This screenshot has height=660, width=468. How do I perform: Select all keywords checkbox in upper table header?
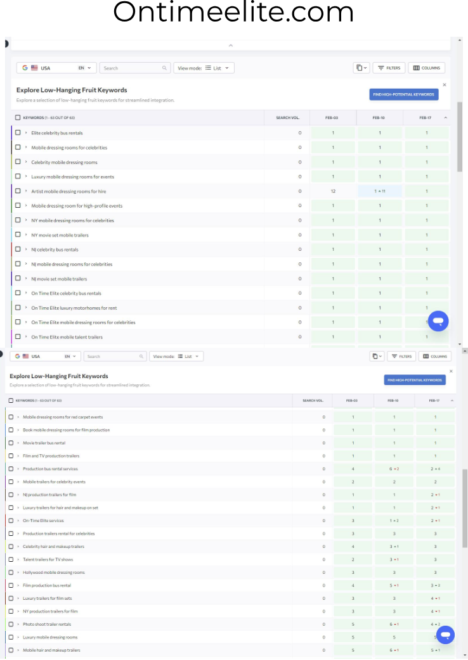(18, 117)
